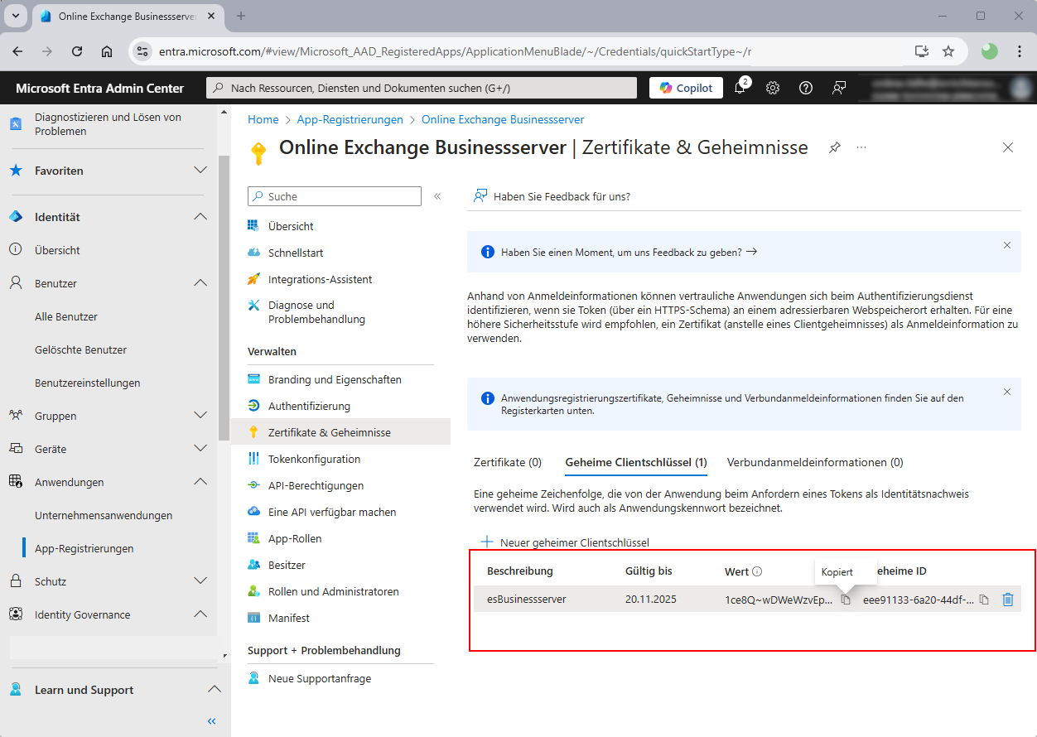
Task: Dismiss the feedback request banner
Action: pyautogui.click(x=1007, y=245)
